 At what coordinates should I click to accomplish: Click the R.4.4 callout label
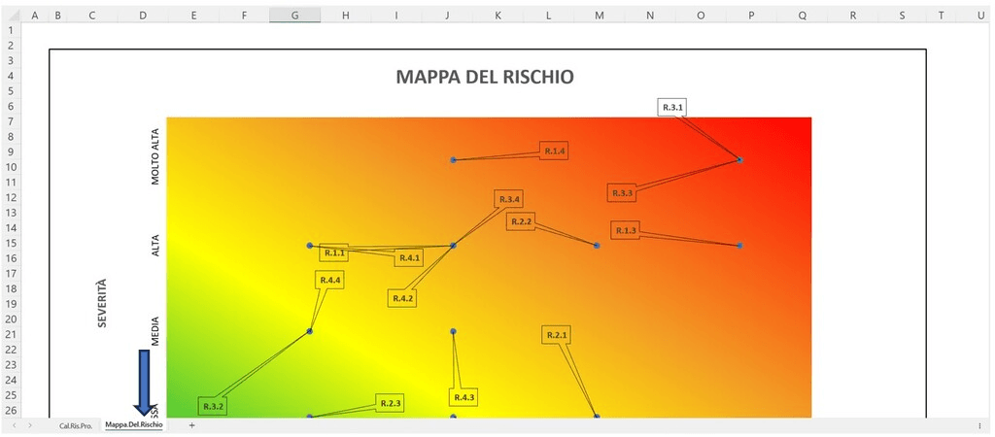tap(329, 280)
